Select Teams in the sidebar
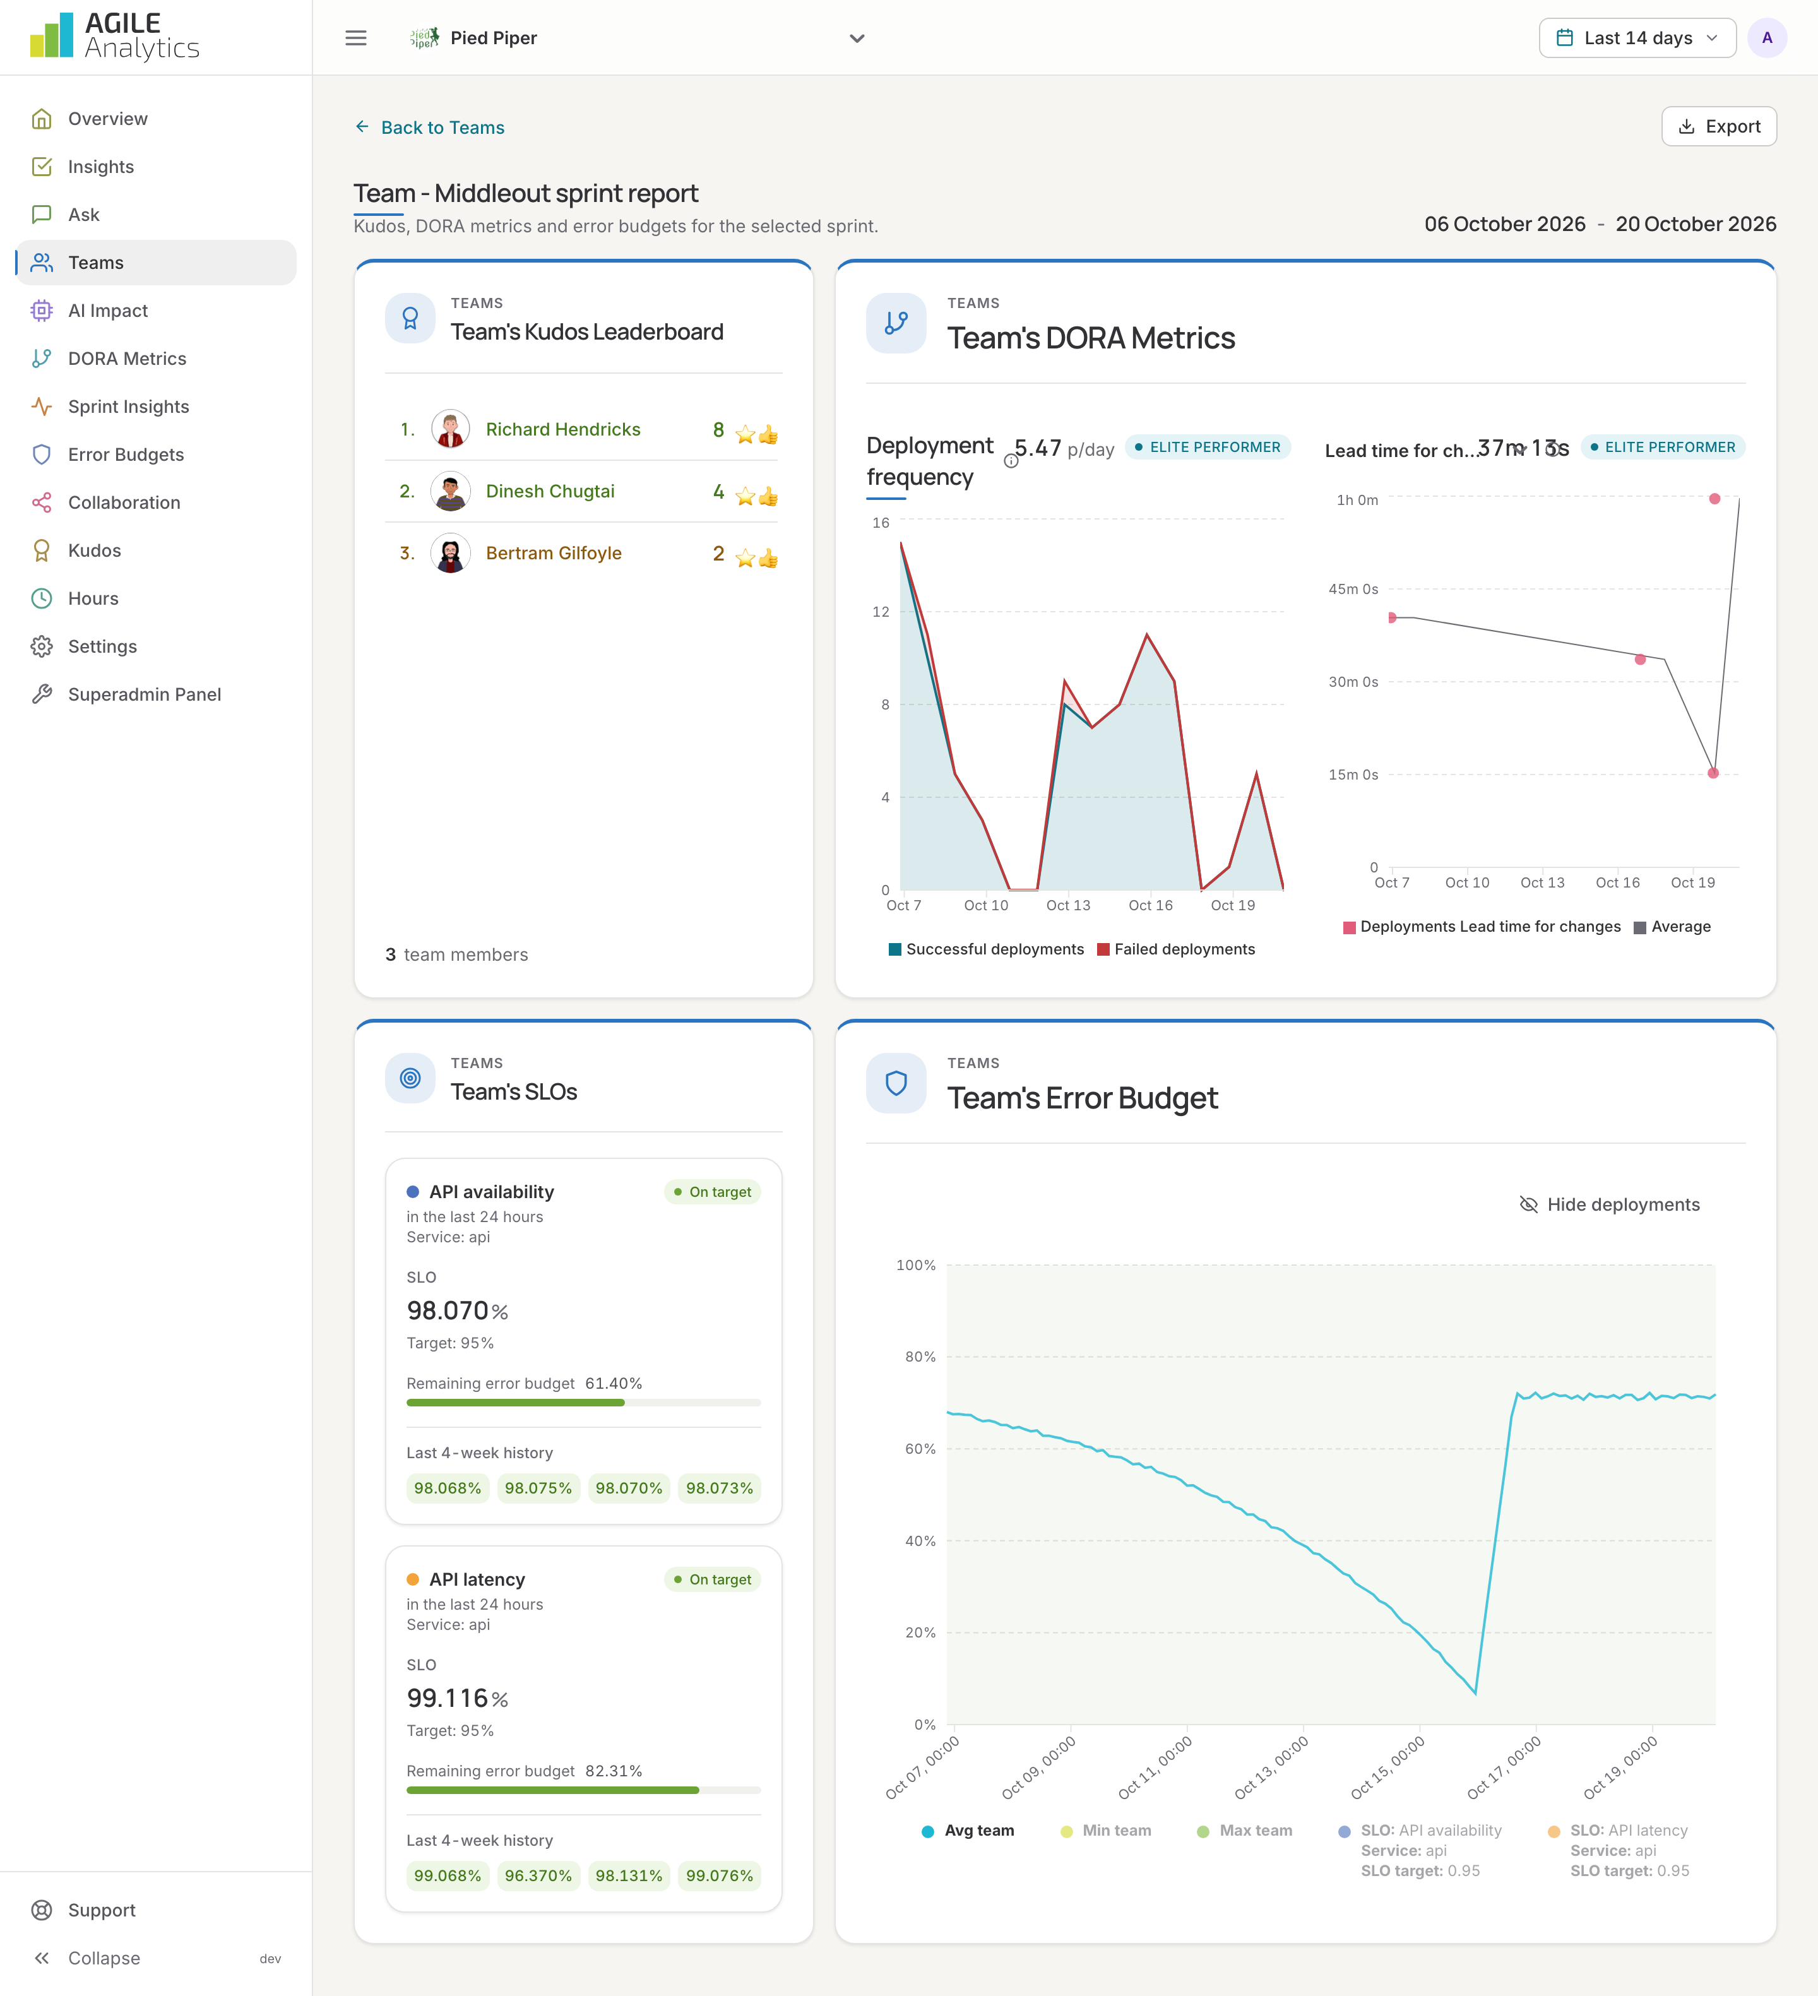 [x=157, y=263]
